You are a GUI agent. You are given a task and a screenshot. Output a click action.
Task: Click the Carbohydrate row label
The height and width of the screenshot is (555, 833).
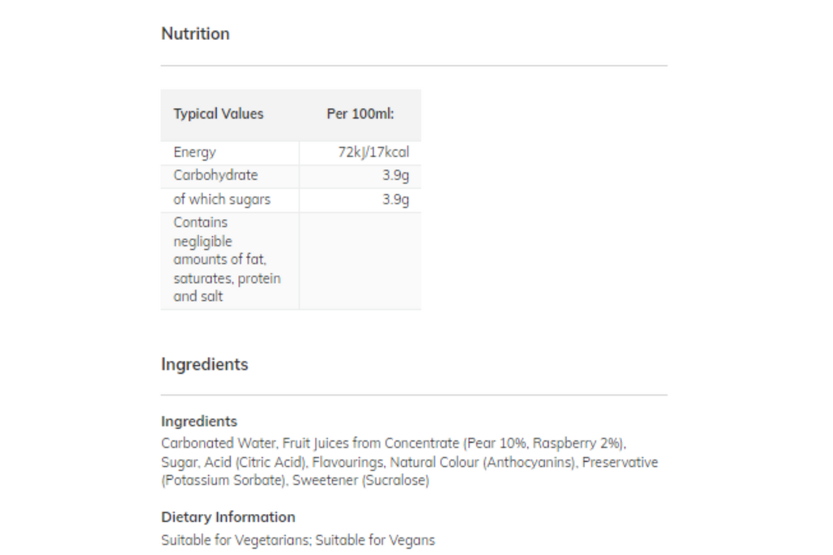[215, 176]
